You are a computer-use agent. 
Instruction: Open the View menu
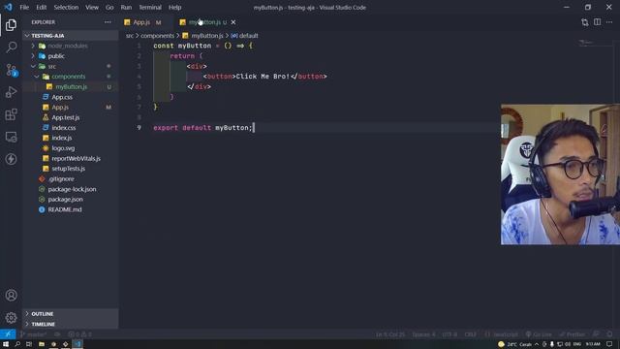92,7
